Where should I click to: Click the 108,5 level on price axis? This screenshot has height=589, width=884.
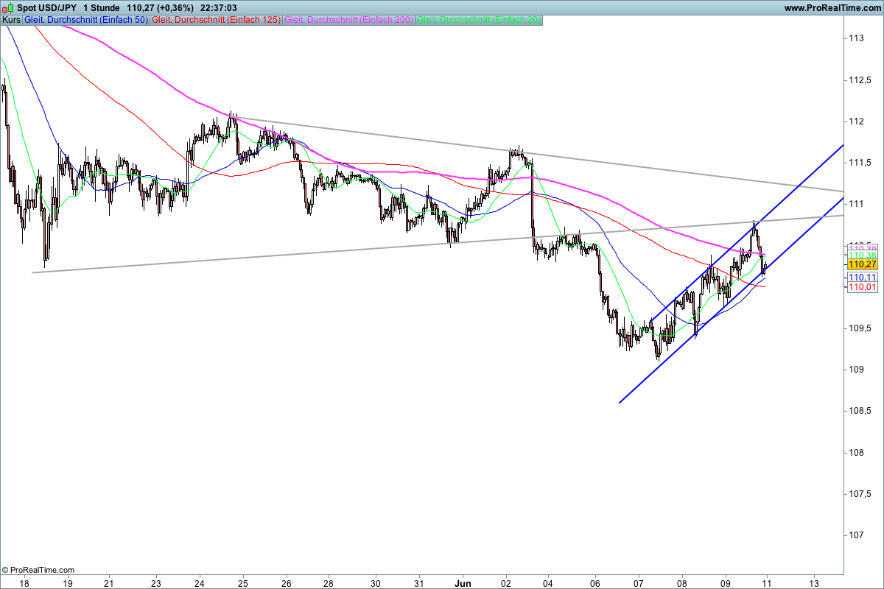click(x=859, y=410)
